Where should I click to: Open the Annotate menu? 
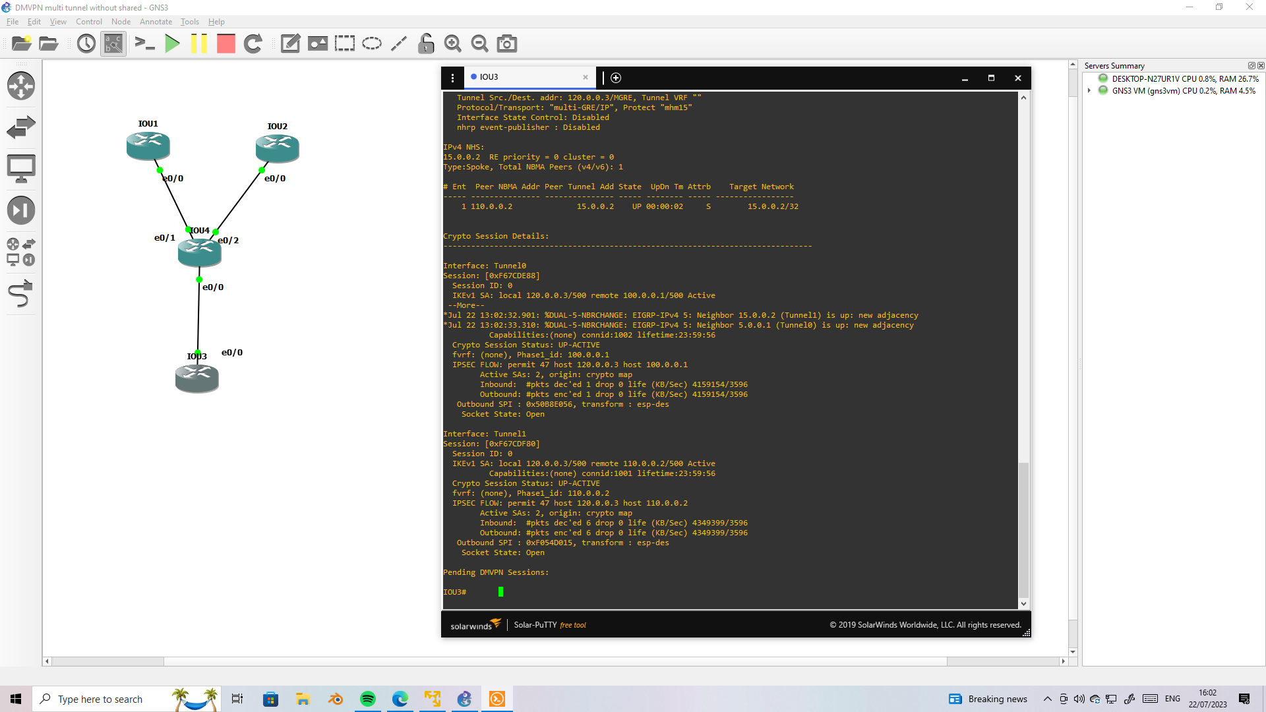[x=156, y=22]
